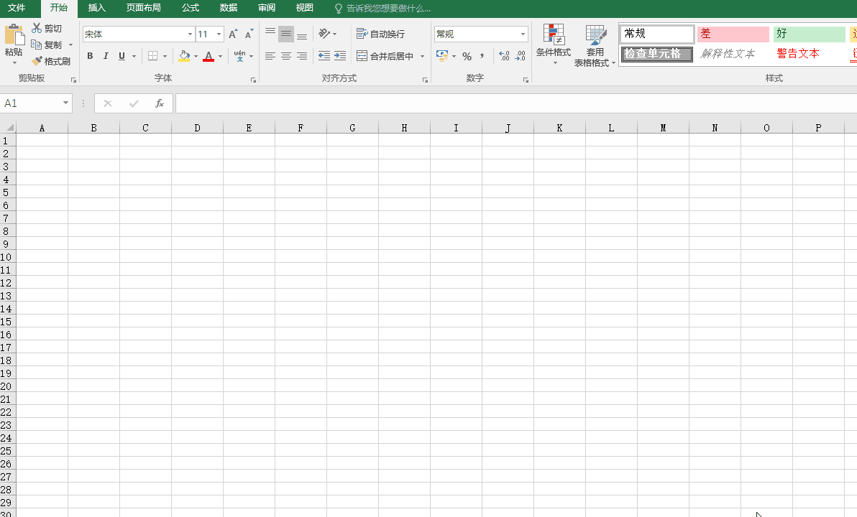Open the File (文件) tab
Image resolution: width=857 pixels, height=517 pixels.
coord(17,8)
